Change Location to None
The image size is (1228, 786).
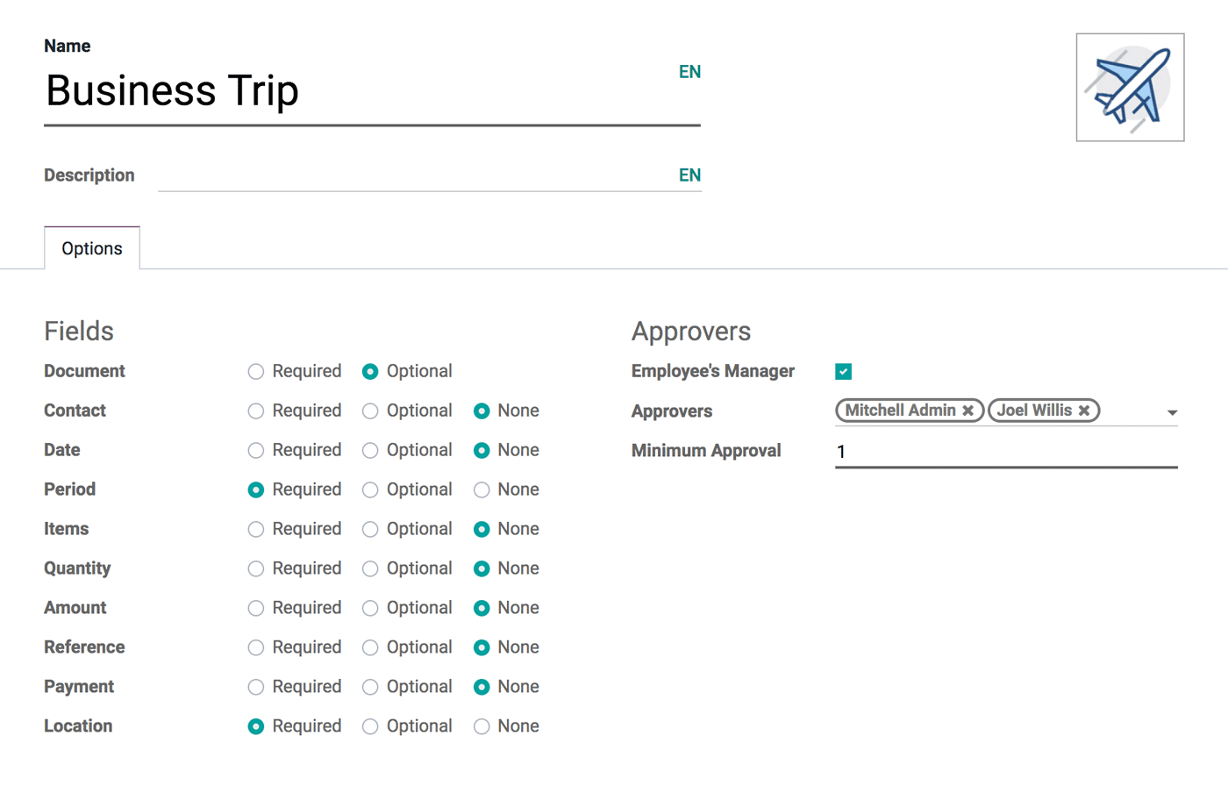[x=482, y=726]
